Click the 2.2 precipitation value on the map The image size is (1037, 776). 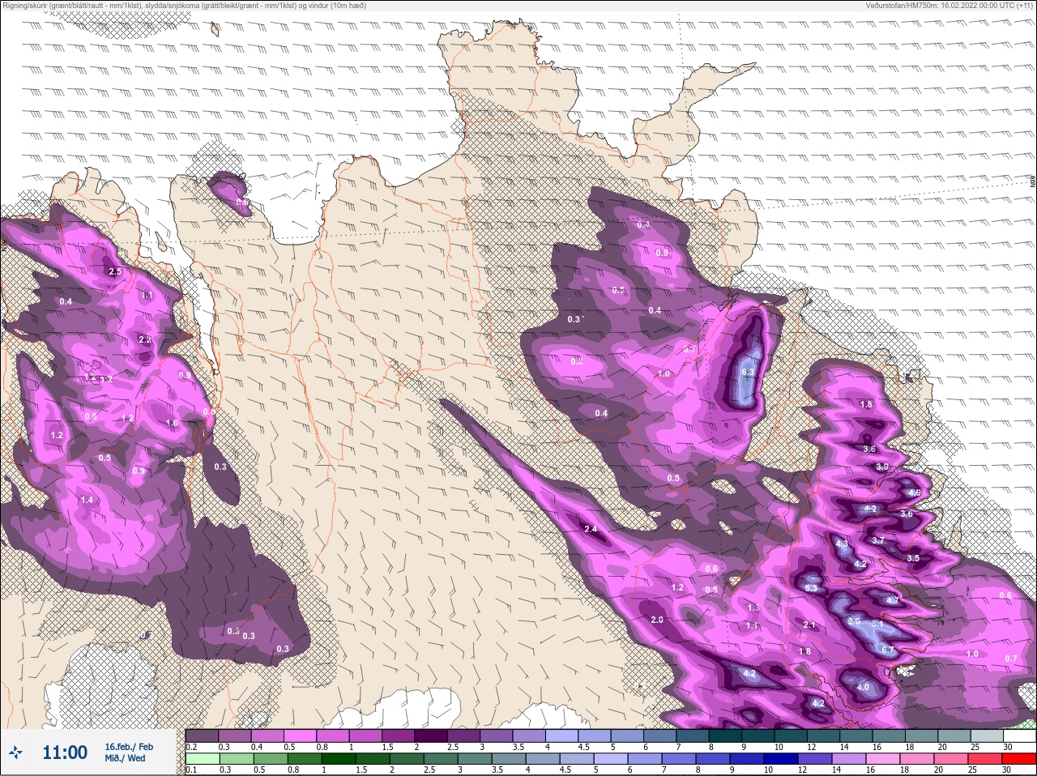coord(145,339)
